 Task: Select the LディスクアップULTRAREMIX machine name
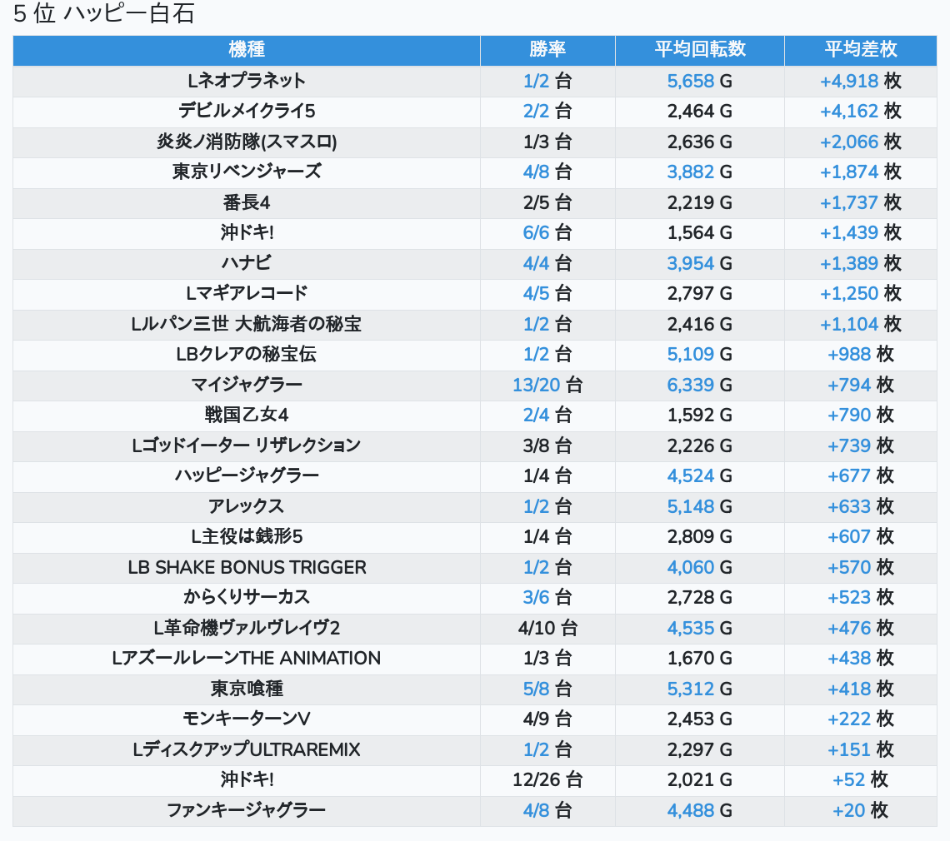(246, 749)
